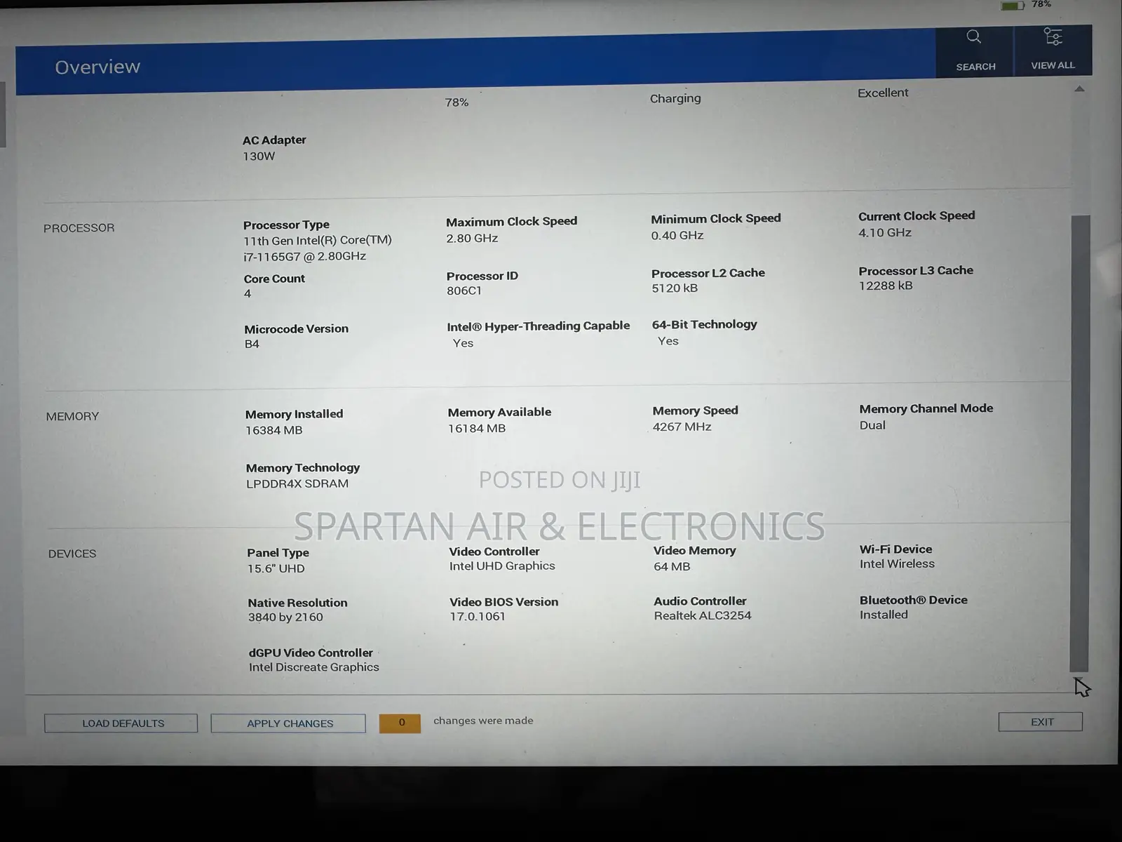1122x842 pixels.
Task: Click the Video Memory 64 MB value
Action: [672, 567]
